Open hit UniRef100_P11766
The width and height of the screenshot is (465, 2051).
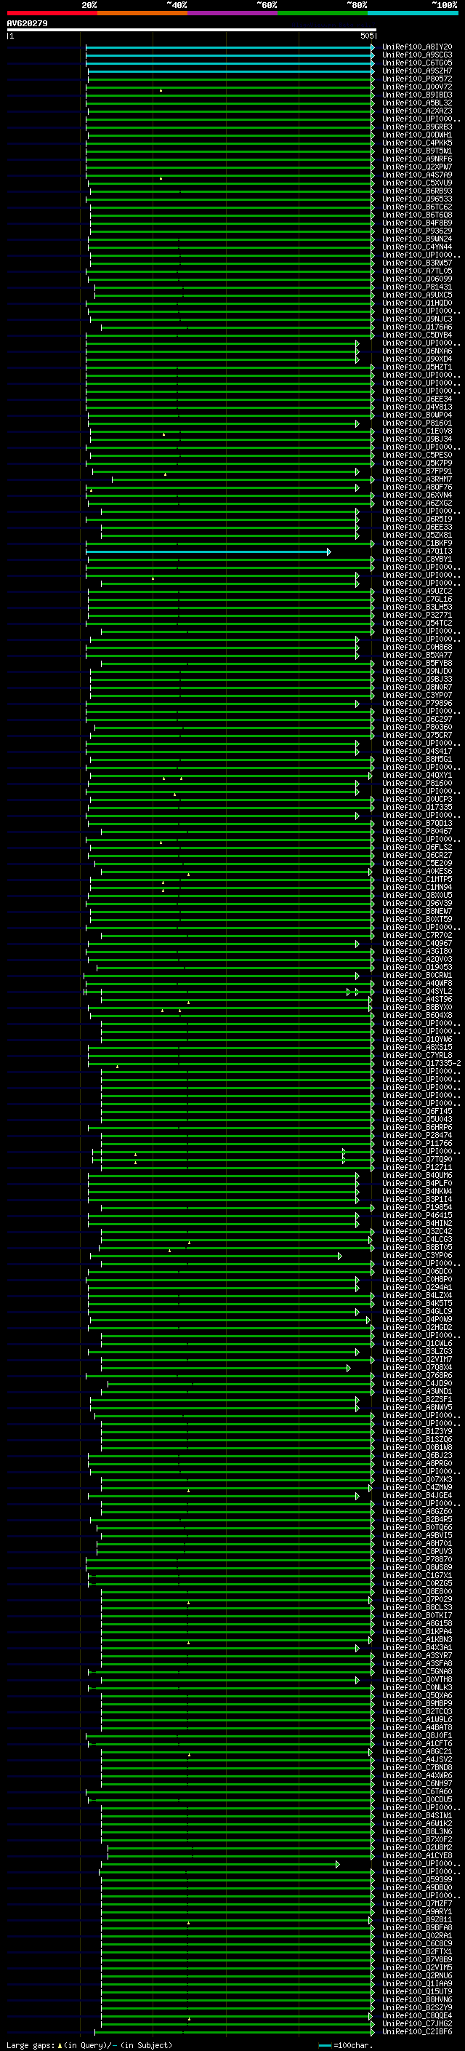pyautogui.click(x=416, y=1143)
